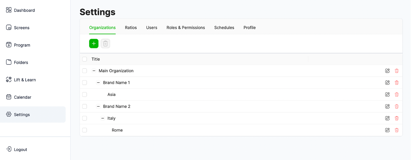Edit the Main Organization row
The width and height of the screenshot is (411, 160).
[387, 71]
